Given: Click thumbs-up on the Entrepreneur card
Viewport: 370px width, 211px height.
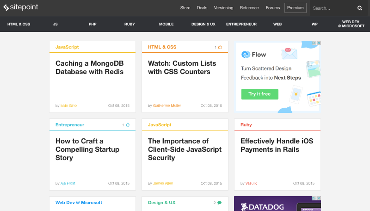Looking at the screenshot, I should coord(128,124).
